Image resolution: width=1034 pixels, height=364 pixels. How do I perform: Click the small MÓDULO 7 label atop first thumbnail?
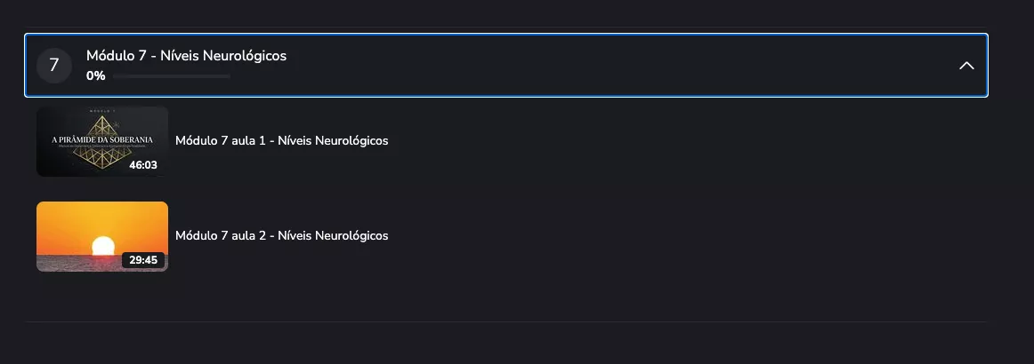(102, 111)
